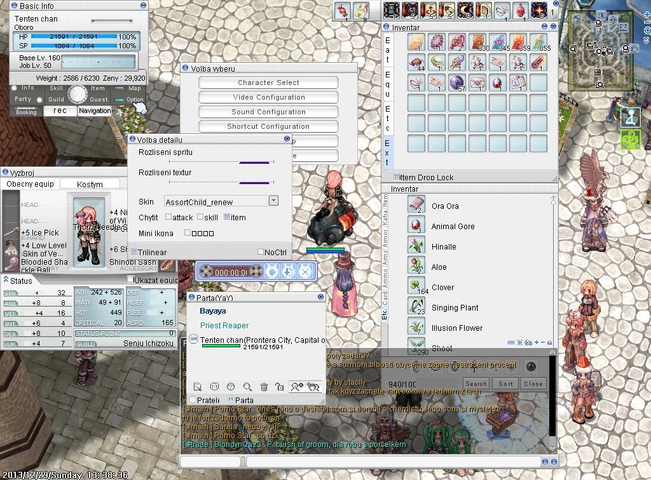The height and width of the screenshot is (480, 651).
Task: Switch to the Ext tab in Inventar
Action: (387, 153)
